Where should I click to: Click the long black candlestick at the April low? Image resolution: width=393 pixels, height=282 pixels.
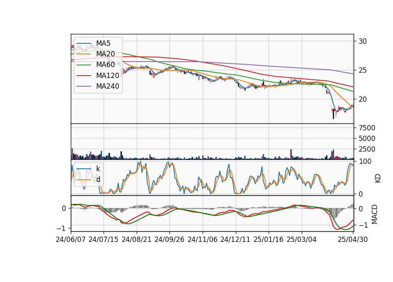coord(334,114)
